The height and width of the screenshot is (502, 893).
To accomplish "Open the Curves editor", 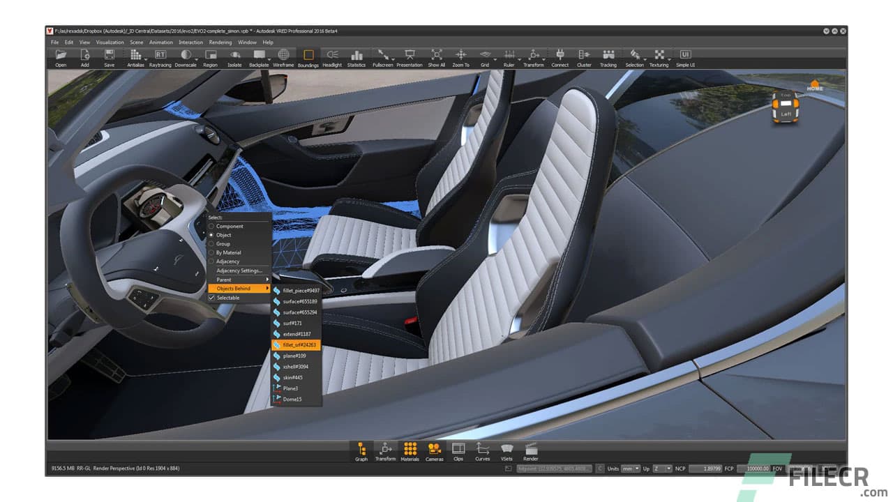I will [482, 450].
